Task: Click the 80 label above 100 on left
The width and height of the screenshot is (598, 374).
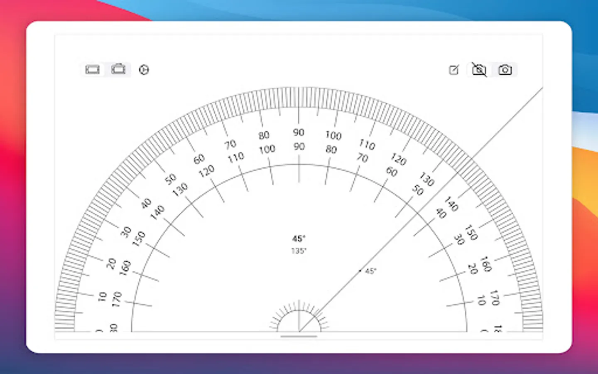Action: [x=264, y=135]
